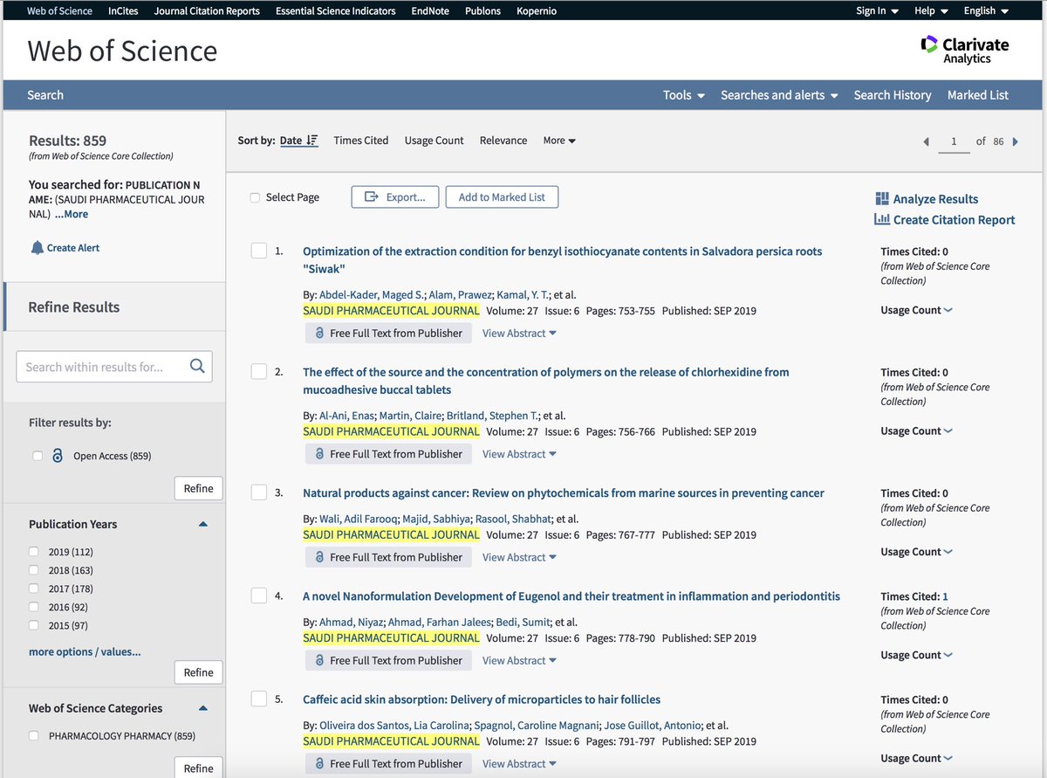This screenshot has width=1047, height=778.
Task: Click Refine under Open Access filter
Action: tap(198, 488)
